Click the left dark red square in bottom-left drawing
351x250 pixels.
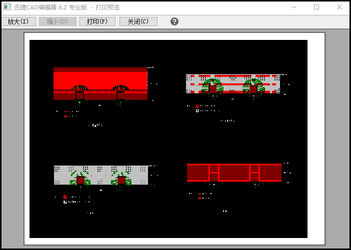coord(80,180)
